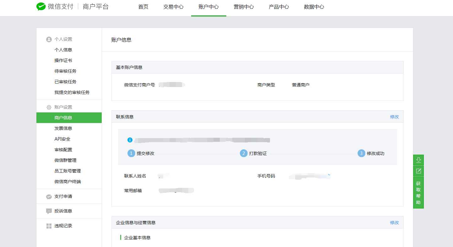Image resolution: width=453 pixels, height=247 pixels.
Task: Click the account settings gear icon
Action: (49, 107)
